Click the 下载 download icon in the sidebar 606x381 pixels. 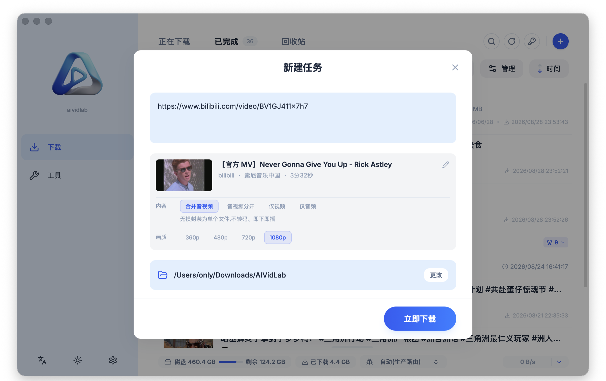coord(34,147)
